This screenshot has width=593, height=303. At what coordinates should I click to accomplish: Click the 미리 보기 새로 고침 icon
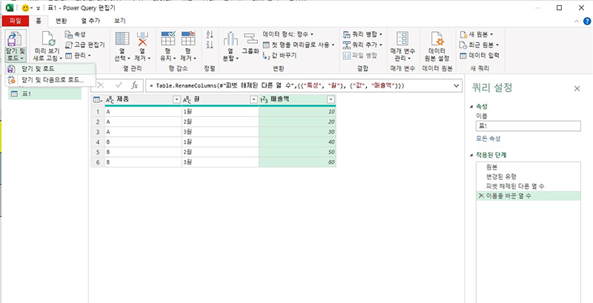[46, 40]
